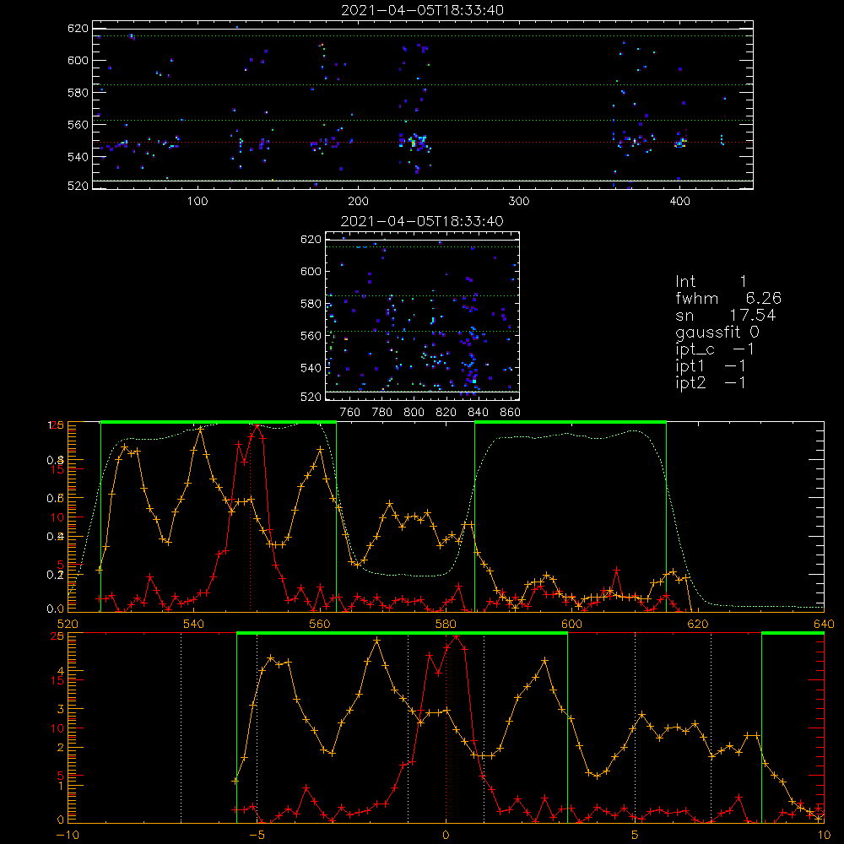Image resolution: width=844 pixels, height=844 pixels.
Task: Click x-axis tick label 200 on top plot
Action: tap(358, 202)
